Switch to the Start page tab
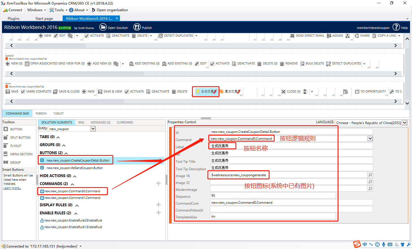The image size is (412, 249). pyautogui.click(x=44, y=18)
